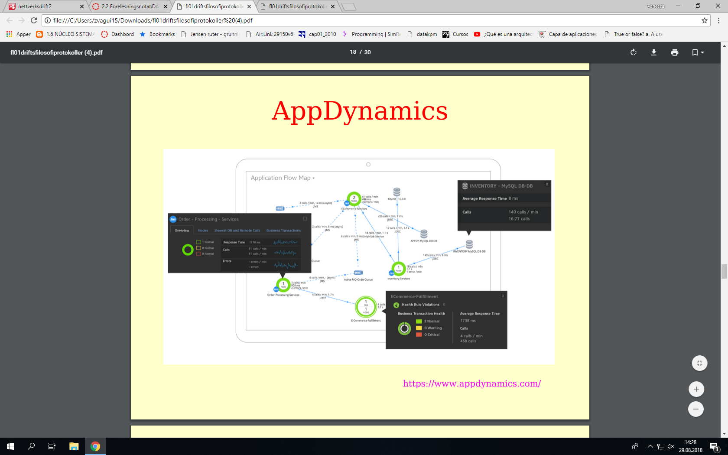Open the Jensen ruter bookmark
The height and width of the screenshot is (455, 728).
point(210,34)
